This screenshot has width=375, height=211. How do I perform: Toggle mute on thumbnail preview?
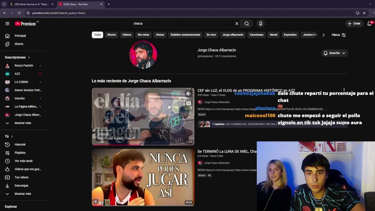(189, 94)
